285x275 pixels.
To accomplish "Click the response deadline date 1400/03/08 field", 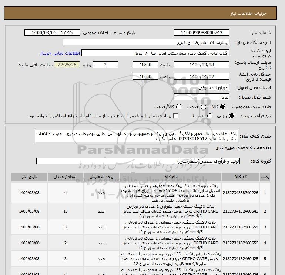I will [202, 65].
